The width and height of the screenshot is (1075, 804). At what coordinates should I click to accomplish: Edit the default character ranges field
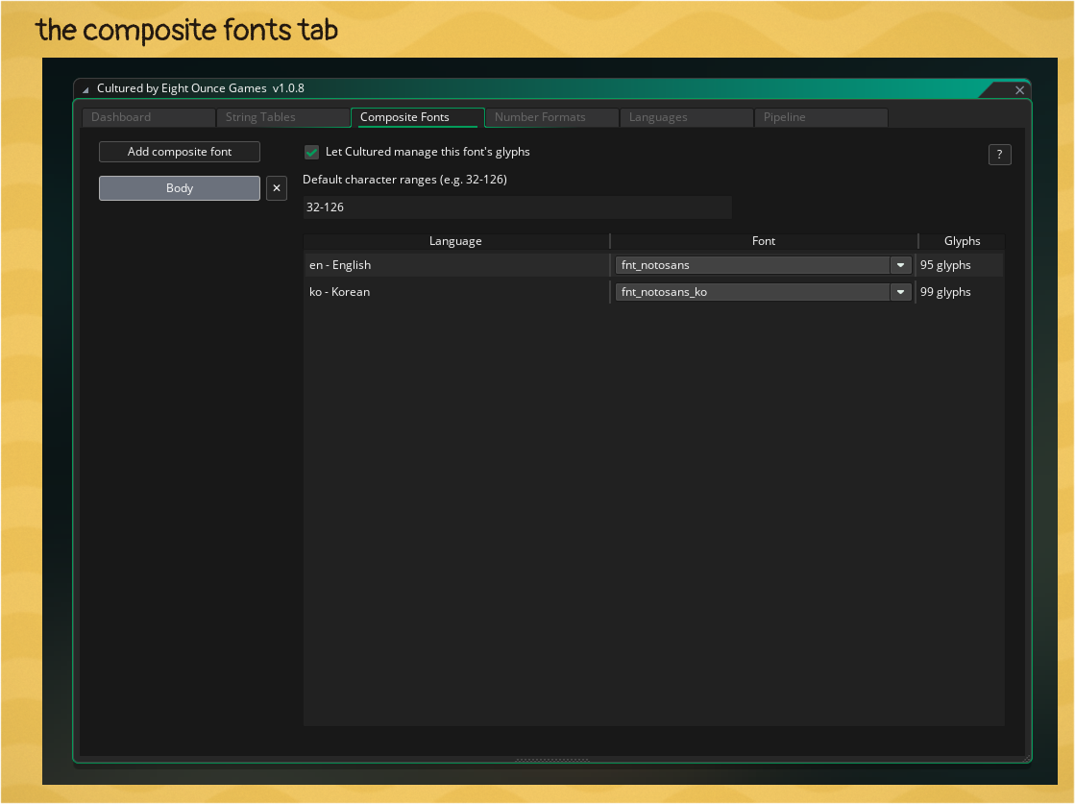517,207
